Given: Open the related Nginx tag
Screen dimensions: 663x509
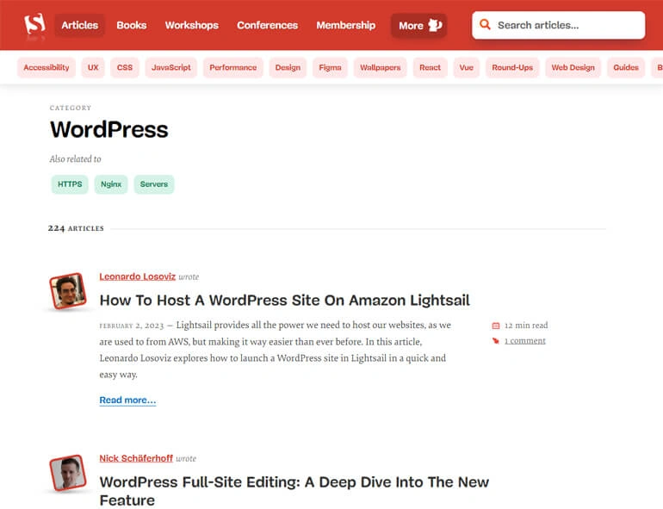Looking at the screenshot, I should [x=110, y=184].
